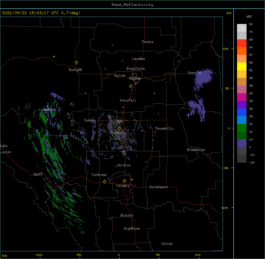Click the Didsbury town label
The image size is (265, 259).
pos(118,133)
